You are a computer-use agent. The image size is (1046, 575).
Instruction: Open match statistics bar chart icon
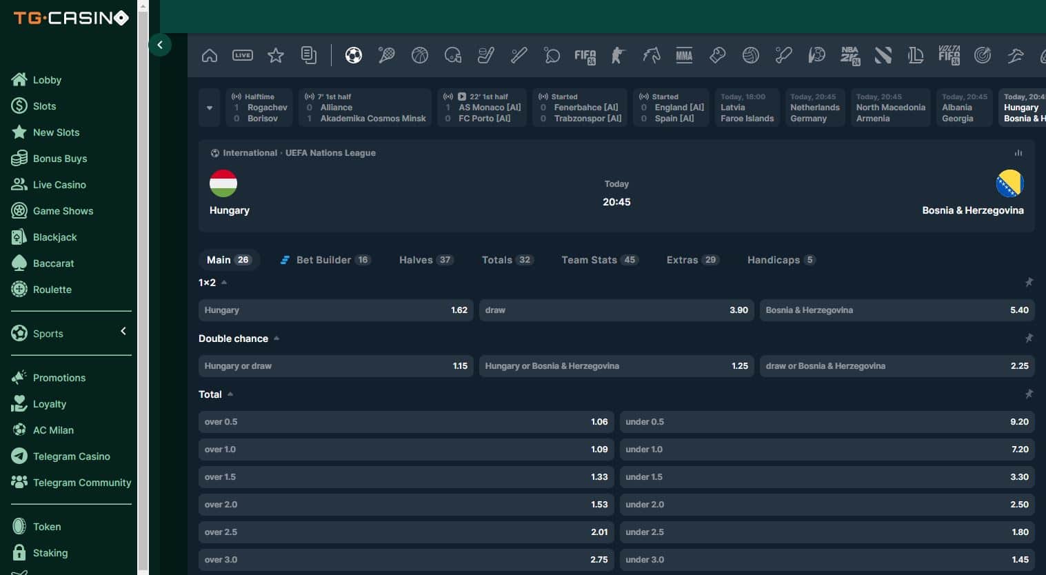1018,153
